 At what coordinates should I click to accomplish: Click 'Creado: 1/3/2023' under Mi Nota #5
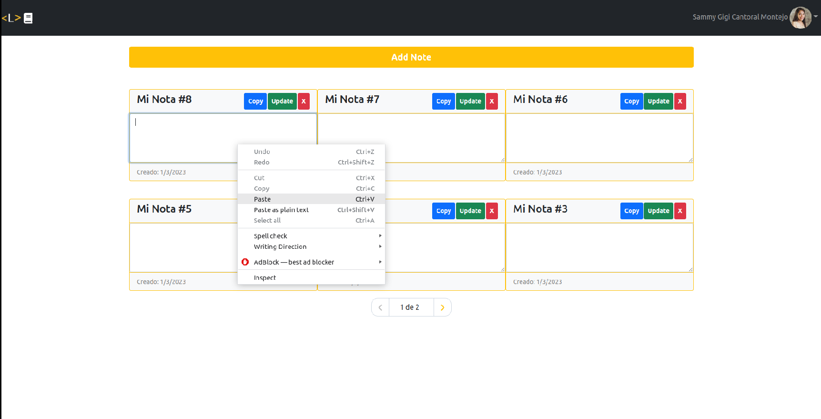(x=161, y=282)
